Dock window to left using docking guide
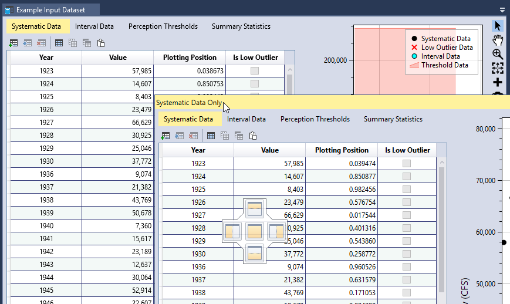The image size is (510, 304). point(232,231)
